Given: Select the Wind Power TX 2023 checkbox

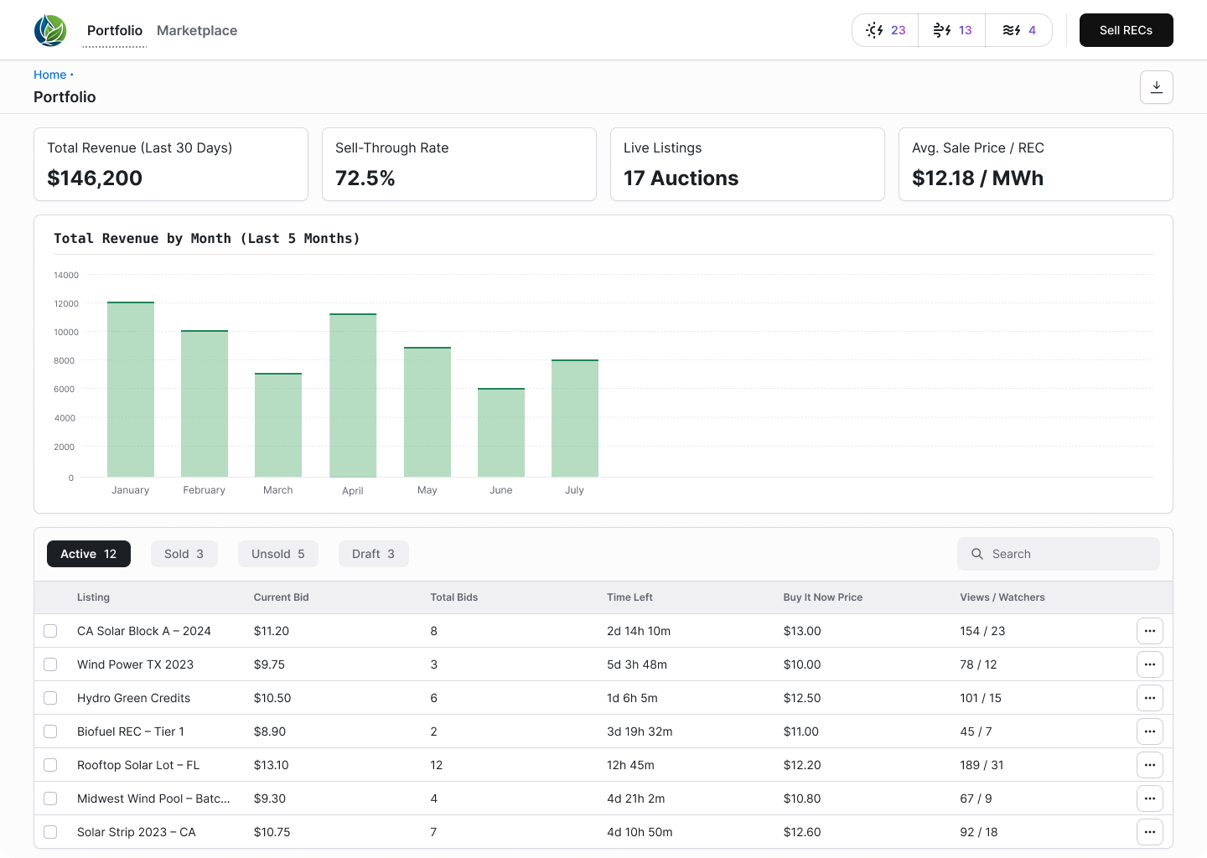Looking at the screenshot, I should 50,664.
